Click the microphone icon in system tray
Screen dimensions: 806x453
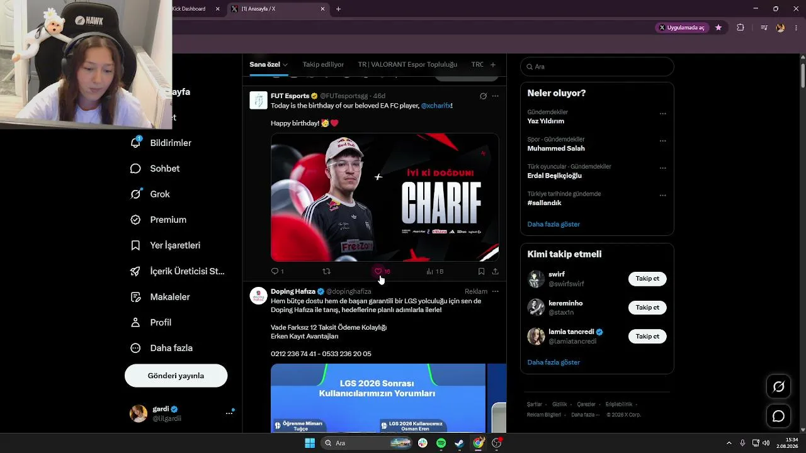tap(742, 443)
